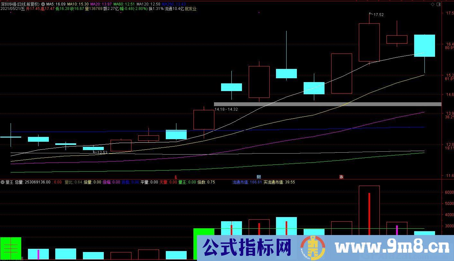Select the MA5: 16.09 label

click(x=56, y=4)
